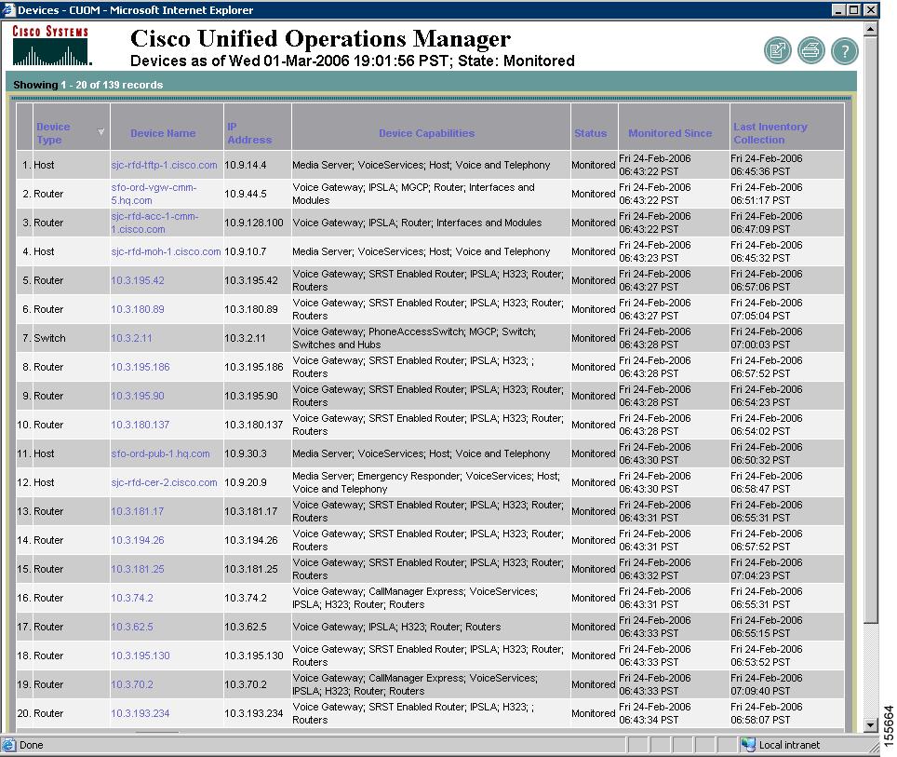This screenshot has height=757, width=897.
Task: Click the Device Type sort arrow
Action: click(x=100, y=132)
